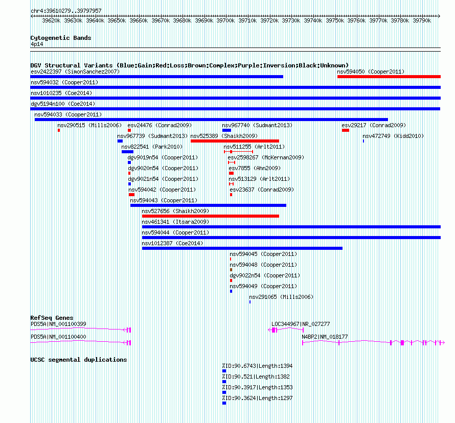Click the nsv1012387 (Coe2014) blue bar
The height and width of the screenshot is (423, 455).
242,248
